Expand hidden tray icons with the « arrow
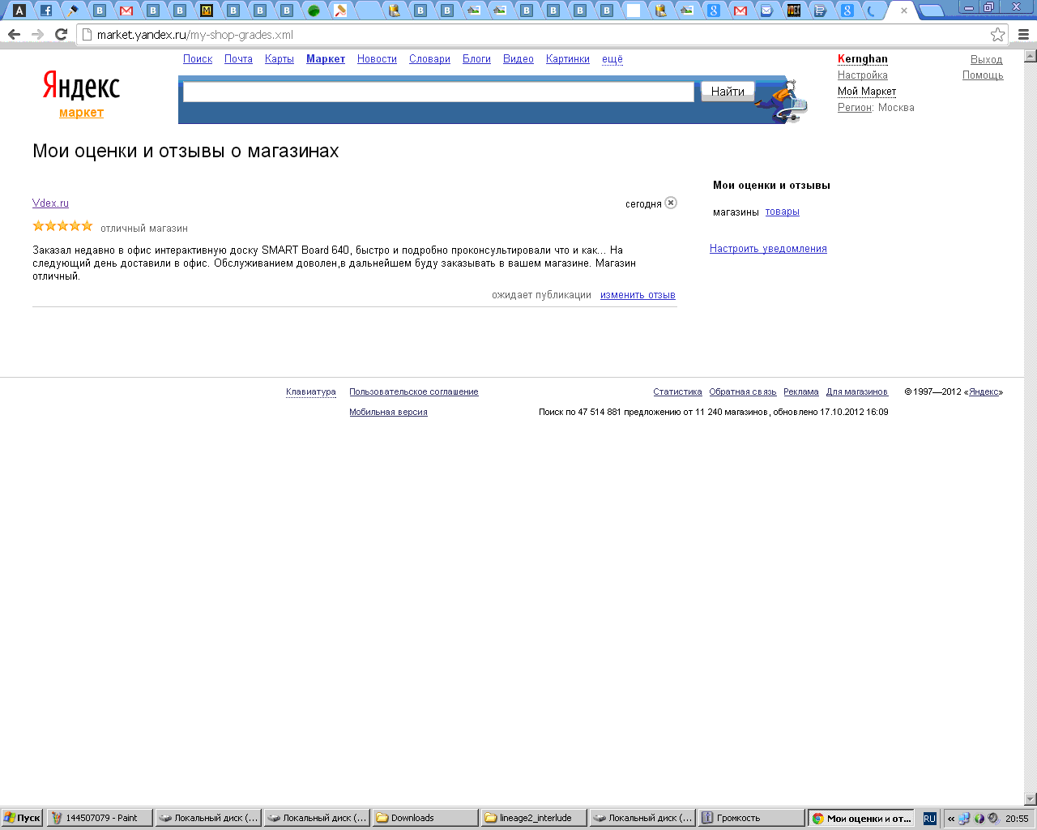Screen dimensions: 1037x830 [x=951, y=819]
